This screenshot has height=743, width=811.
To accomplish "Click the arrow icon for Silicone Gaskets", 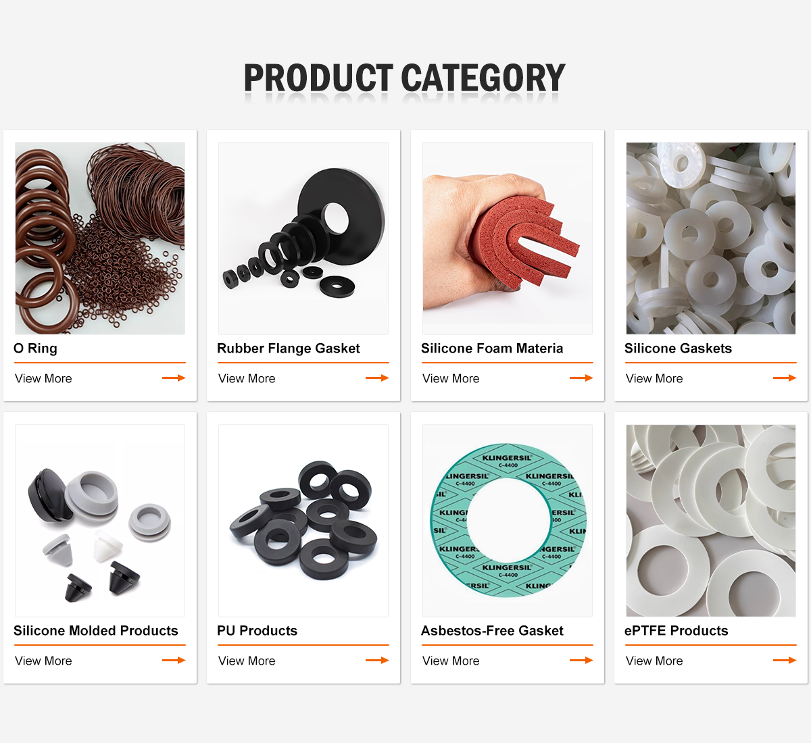I will 785,378.
